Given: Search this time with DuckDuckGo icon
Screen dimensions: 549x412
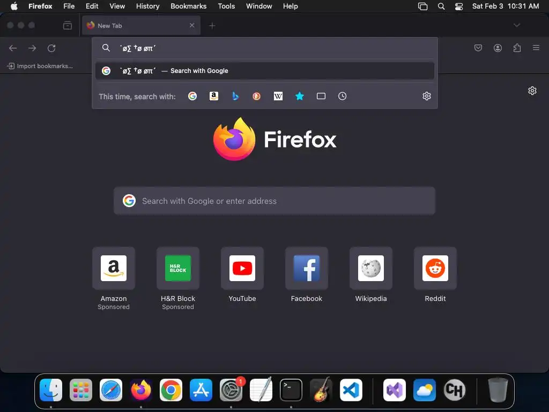Looking at the screenshot, I should click(257, 96).
